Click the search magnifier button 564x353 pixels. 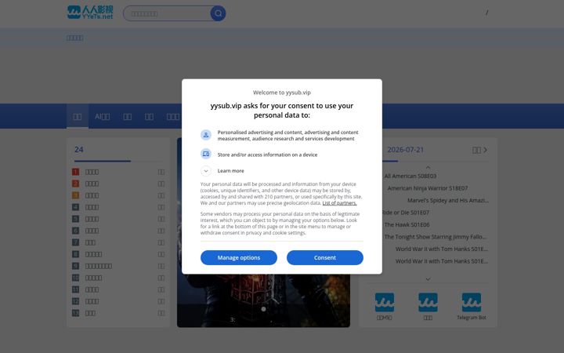[218, 13]
